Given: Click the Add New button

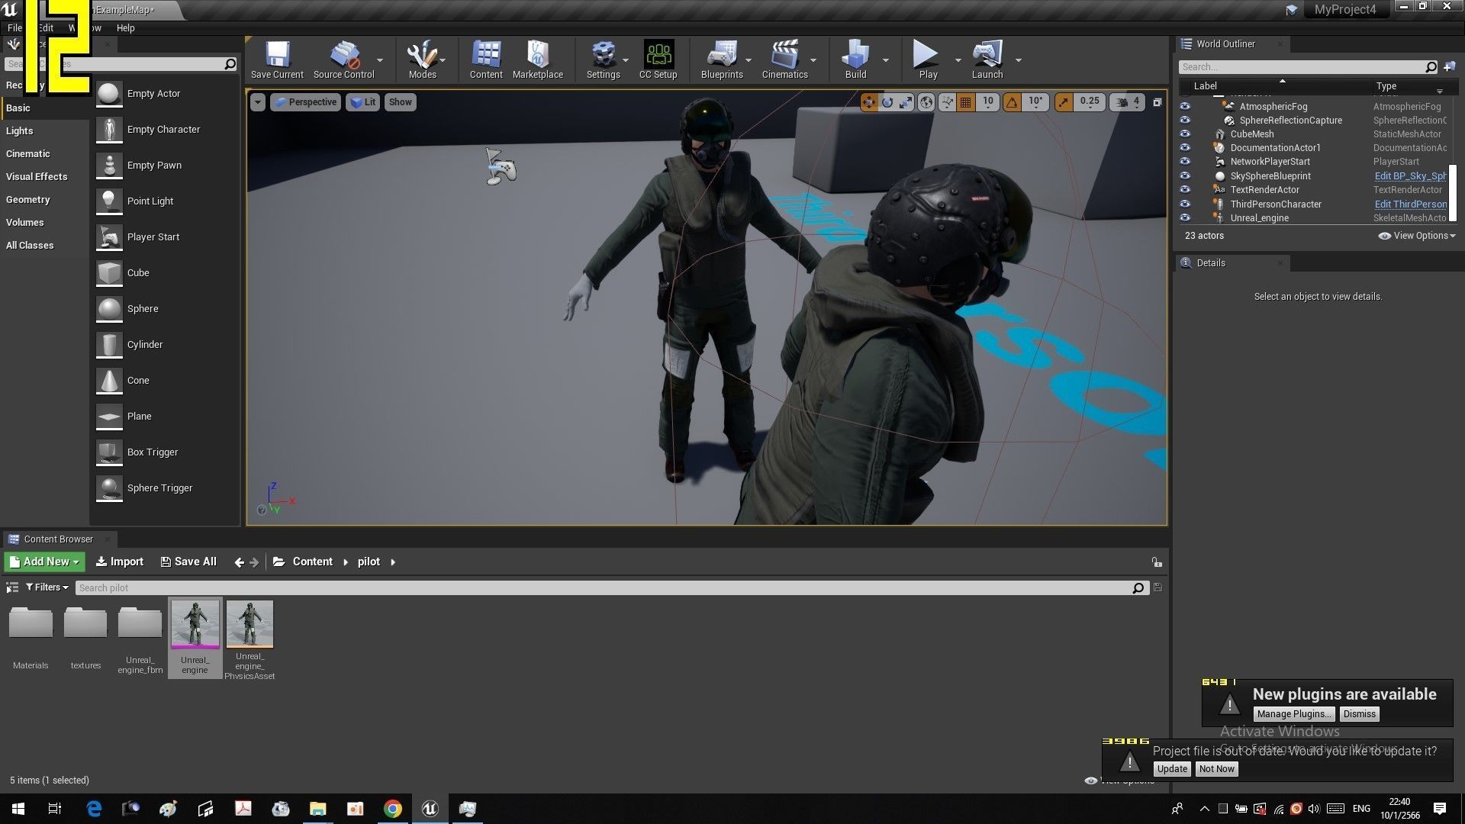Looking at the screenshot, I should tap(44, 562).
